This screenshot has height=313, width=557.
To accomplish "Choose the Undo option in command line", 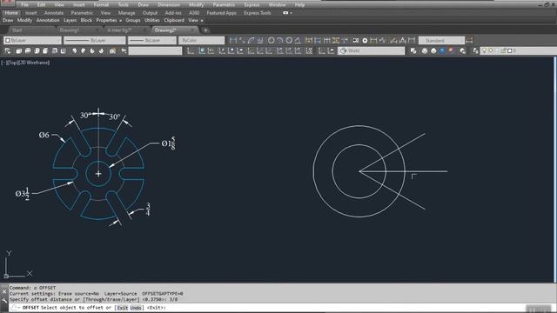I will point(136,308).
